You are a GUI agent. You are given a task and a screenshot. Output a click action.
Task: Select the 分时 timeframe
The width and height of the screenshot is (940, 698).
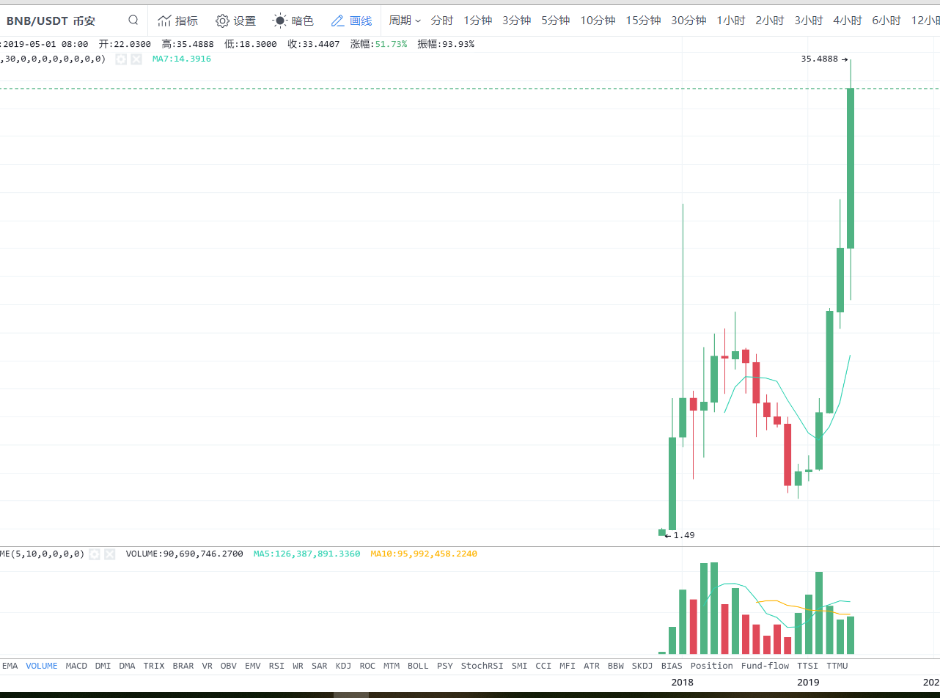pyautogui.click(x=442, y=21)
